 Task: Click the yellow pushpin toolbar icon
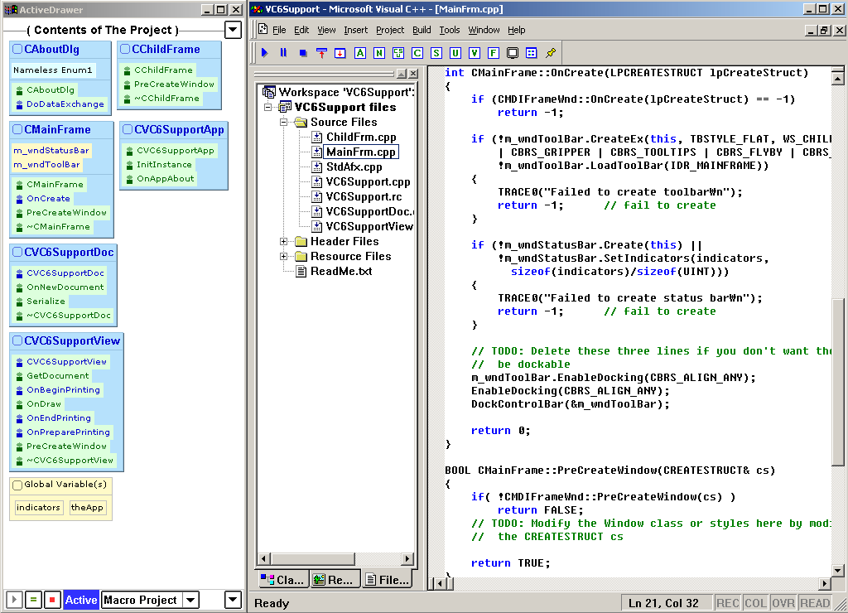coord(551,53)
